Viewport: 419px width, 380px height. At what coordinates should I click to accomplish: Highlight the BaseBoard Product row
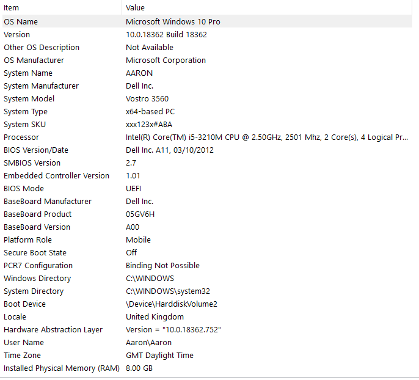(37, 214)
